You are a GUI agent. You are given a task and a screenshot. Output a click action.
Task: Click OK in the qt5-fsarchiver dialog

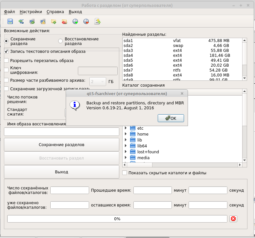click(171, 118)
